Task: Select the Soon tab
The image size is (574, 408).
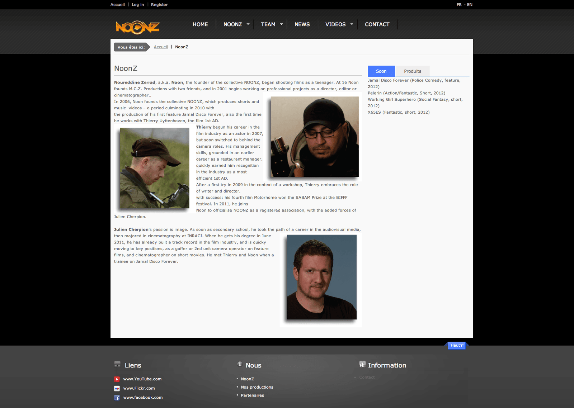Action: point(381,71)
